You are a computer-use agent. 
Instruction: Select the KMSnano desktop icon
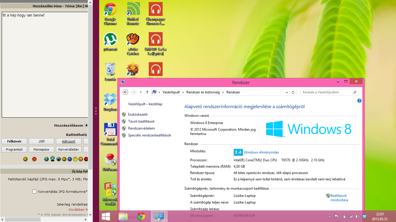(x=110, y=162)
